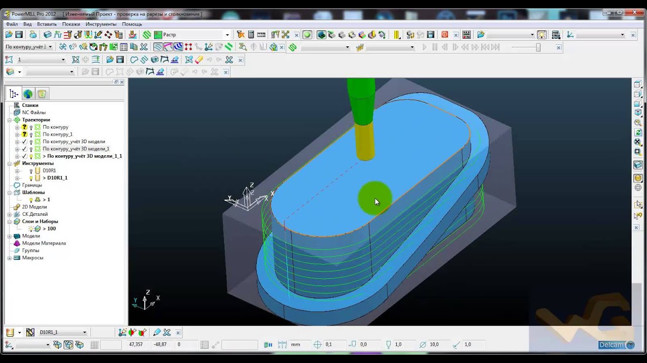Click the copy toolpath icon
The width and height of the screenshot is (647, 363).
pos(134,47)
